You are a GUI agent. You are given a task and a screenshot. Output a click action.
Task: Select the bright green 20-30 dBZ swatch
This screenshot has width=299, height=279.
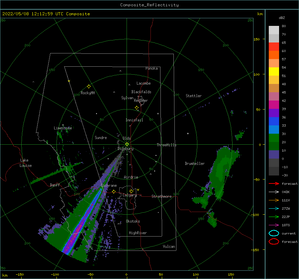coord(274,138)
